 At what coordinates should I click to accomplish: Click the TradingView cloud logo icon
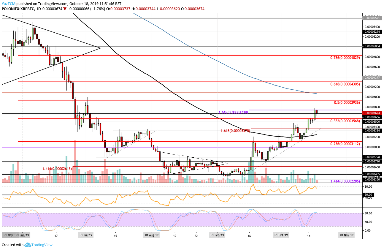[x=28, y=245]
